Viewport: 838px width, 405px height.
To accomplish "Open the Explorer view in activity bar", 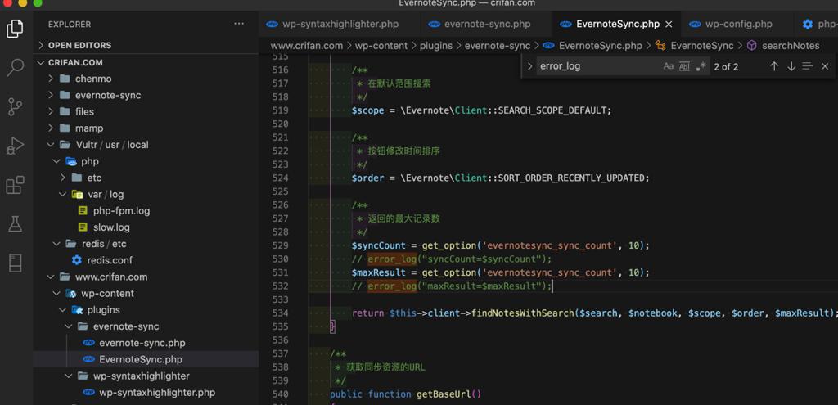I will 15,29.
